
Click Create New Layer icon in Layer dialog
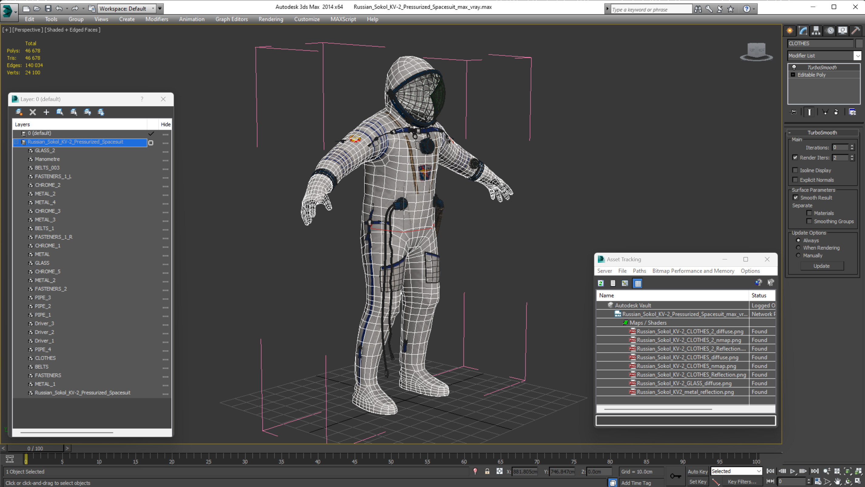19,112
